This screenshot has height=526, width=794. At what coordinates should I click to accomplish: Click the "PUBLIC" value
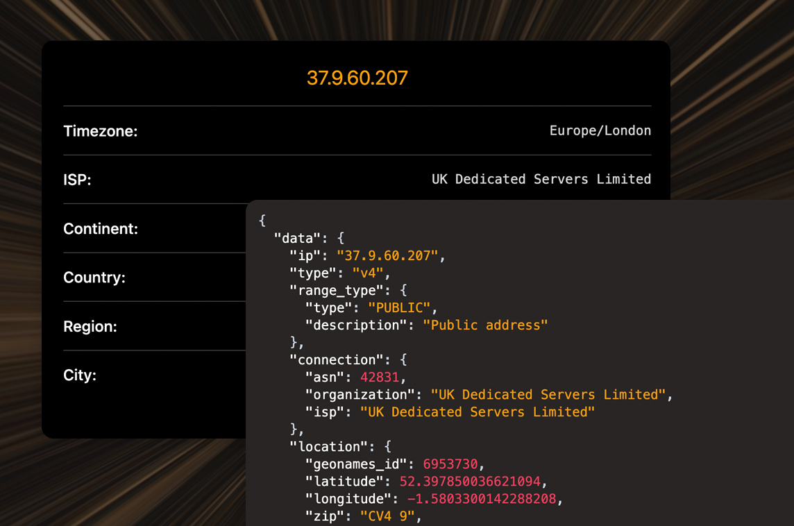(399, 308)
